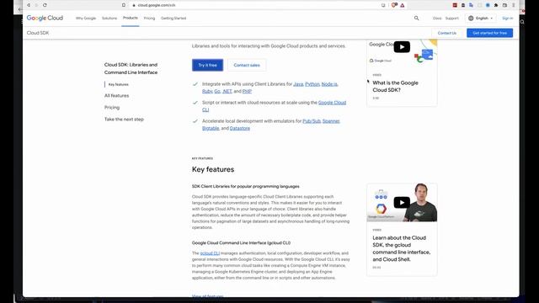
Task: Open the Go client library link
Action: point(217,92)
